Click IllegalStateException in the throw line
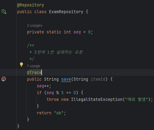The width and height of the screenshot is (154, 130). click(x=97, y=99)
